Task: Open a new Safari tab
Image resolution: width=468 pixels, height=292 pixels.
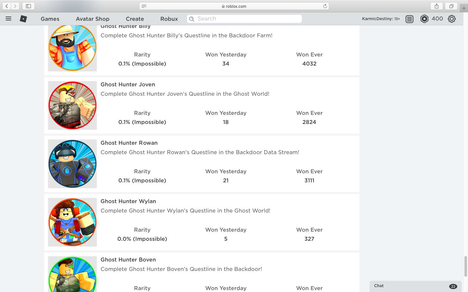Action: [464, 8]
